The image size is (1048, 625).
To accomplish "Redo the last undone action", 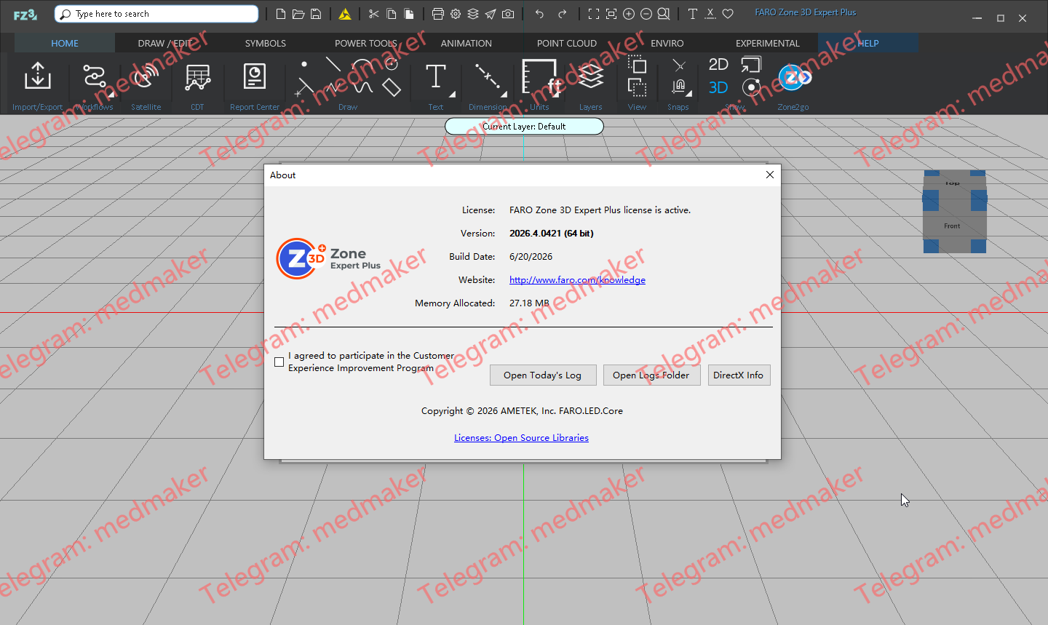I will [x=562, y=14].
